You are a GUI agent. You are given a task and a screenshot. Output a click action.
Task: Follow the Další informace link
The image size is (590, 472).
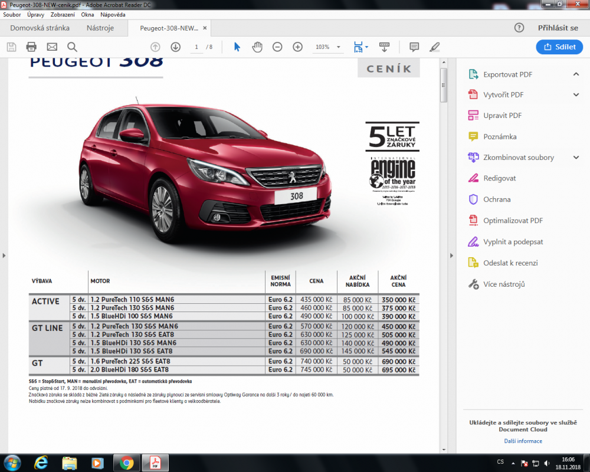coord(523,441)
